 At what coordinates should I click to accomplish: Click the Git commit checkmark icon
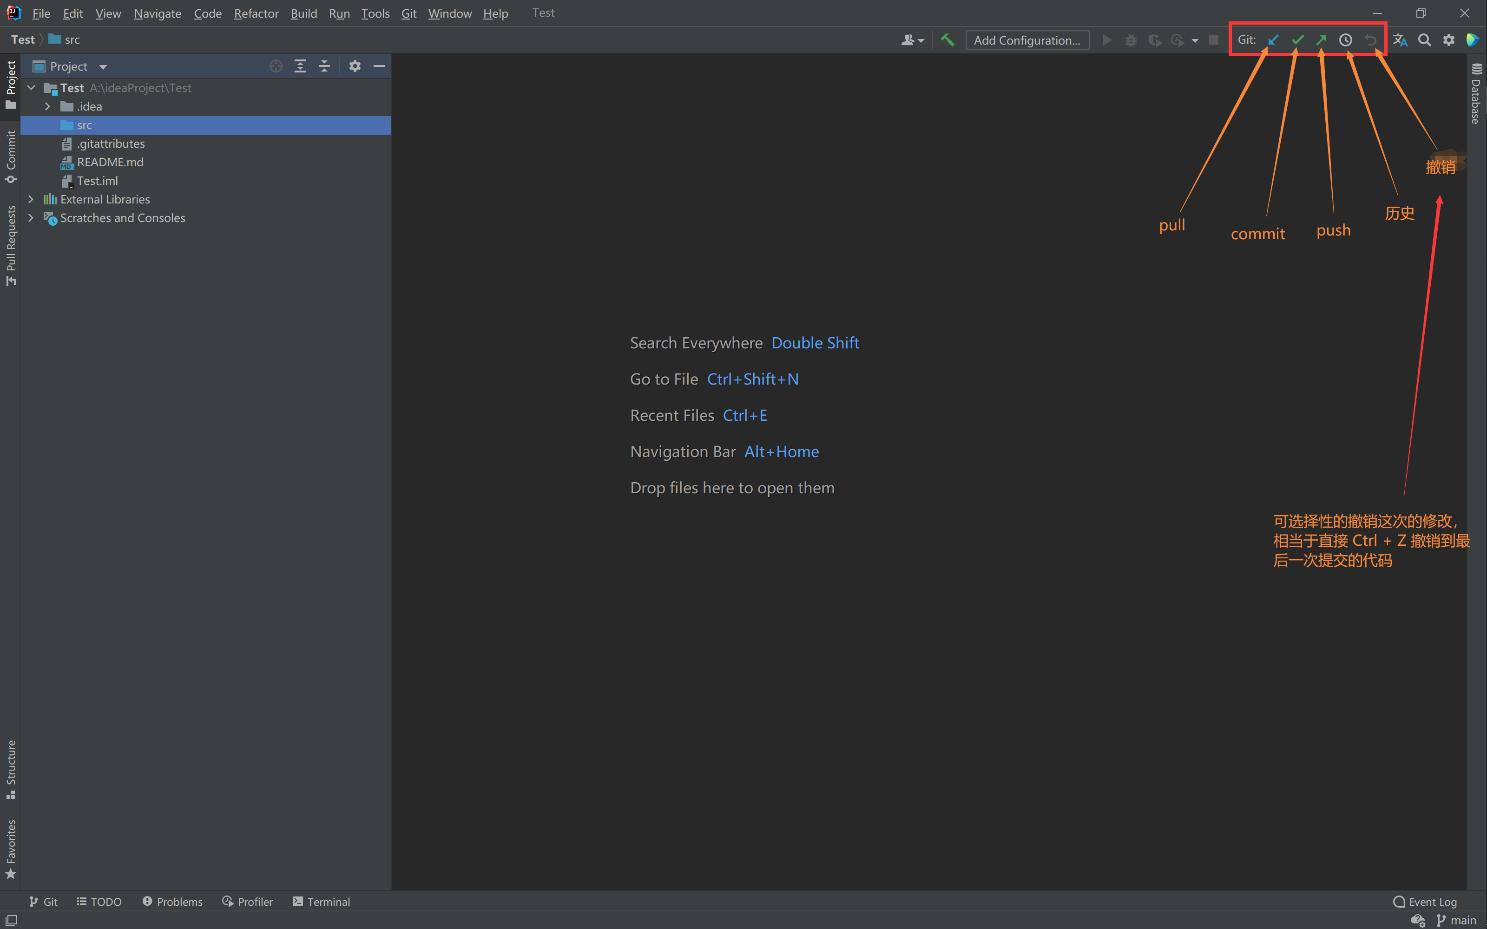pyautogui.click(x=1297, y=40)
